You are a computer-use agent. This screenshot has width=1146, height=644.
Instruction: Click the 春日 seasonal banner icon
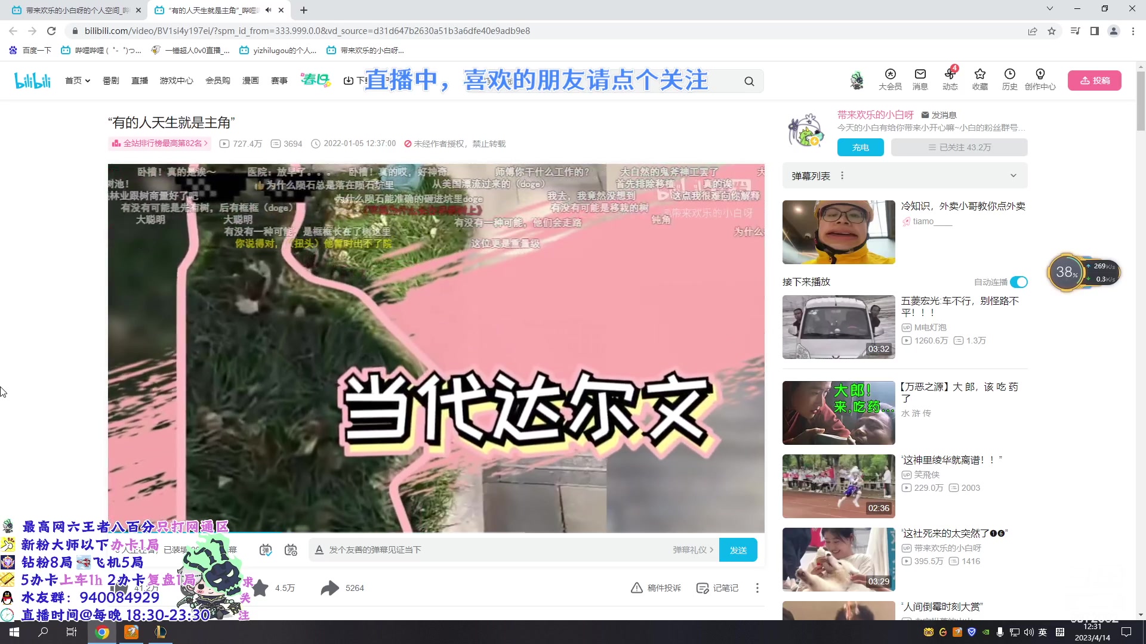(x=315, y=80)
